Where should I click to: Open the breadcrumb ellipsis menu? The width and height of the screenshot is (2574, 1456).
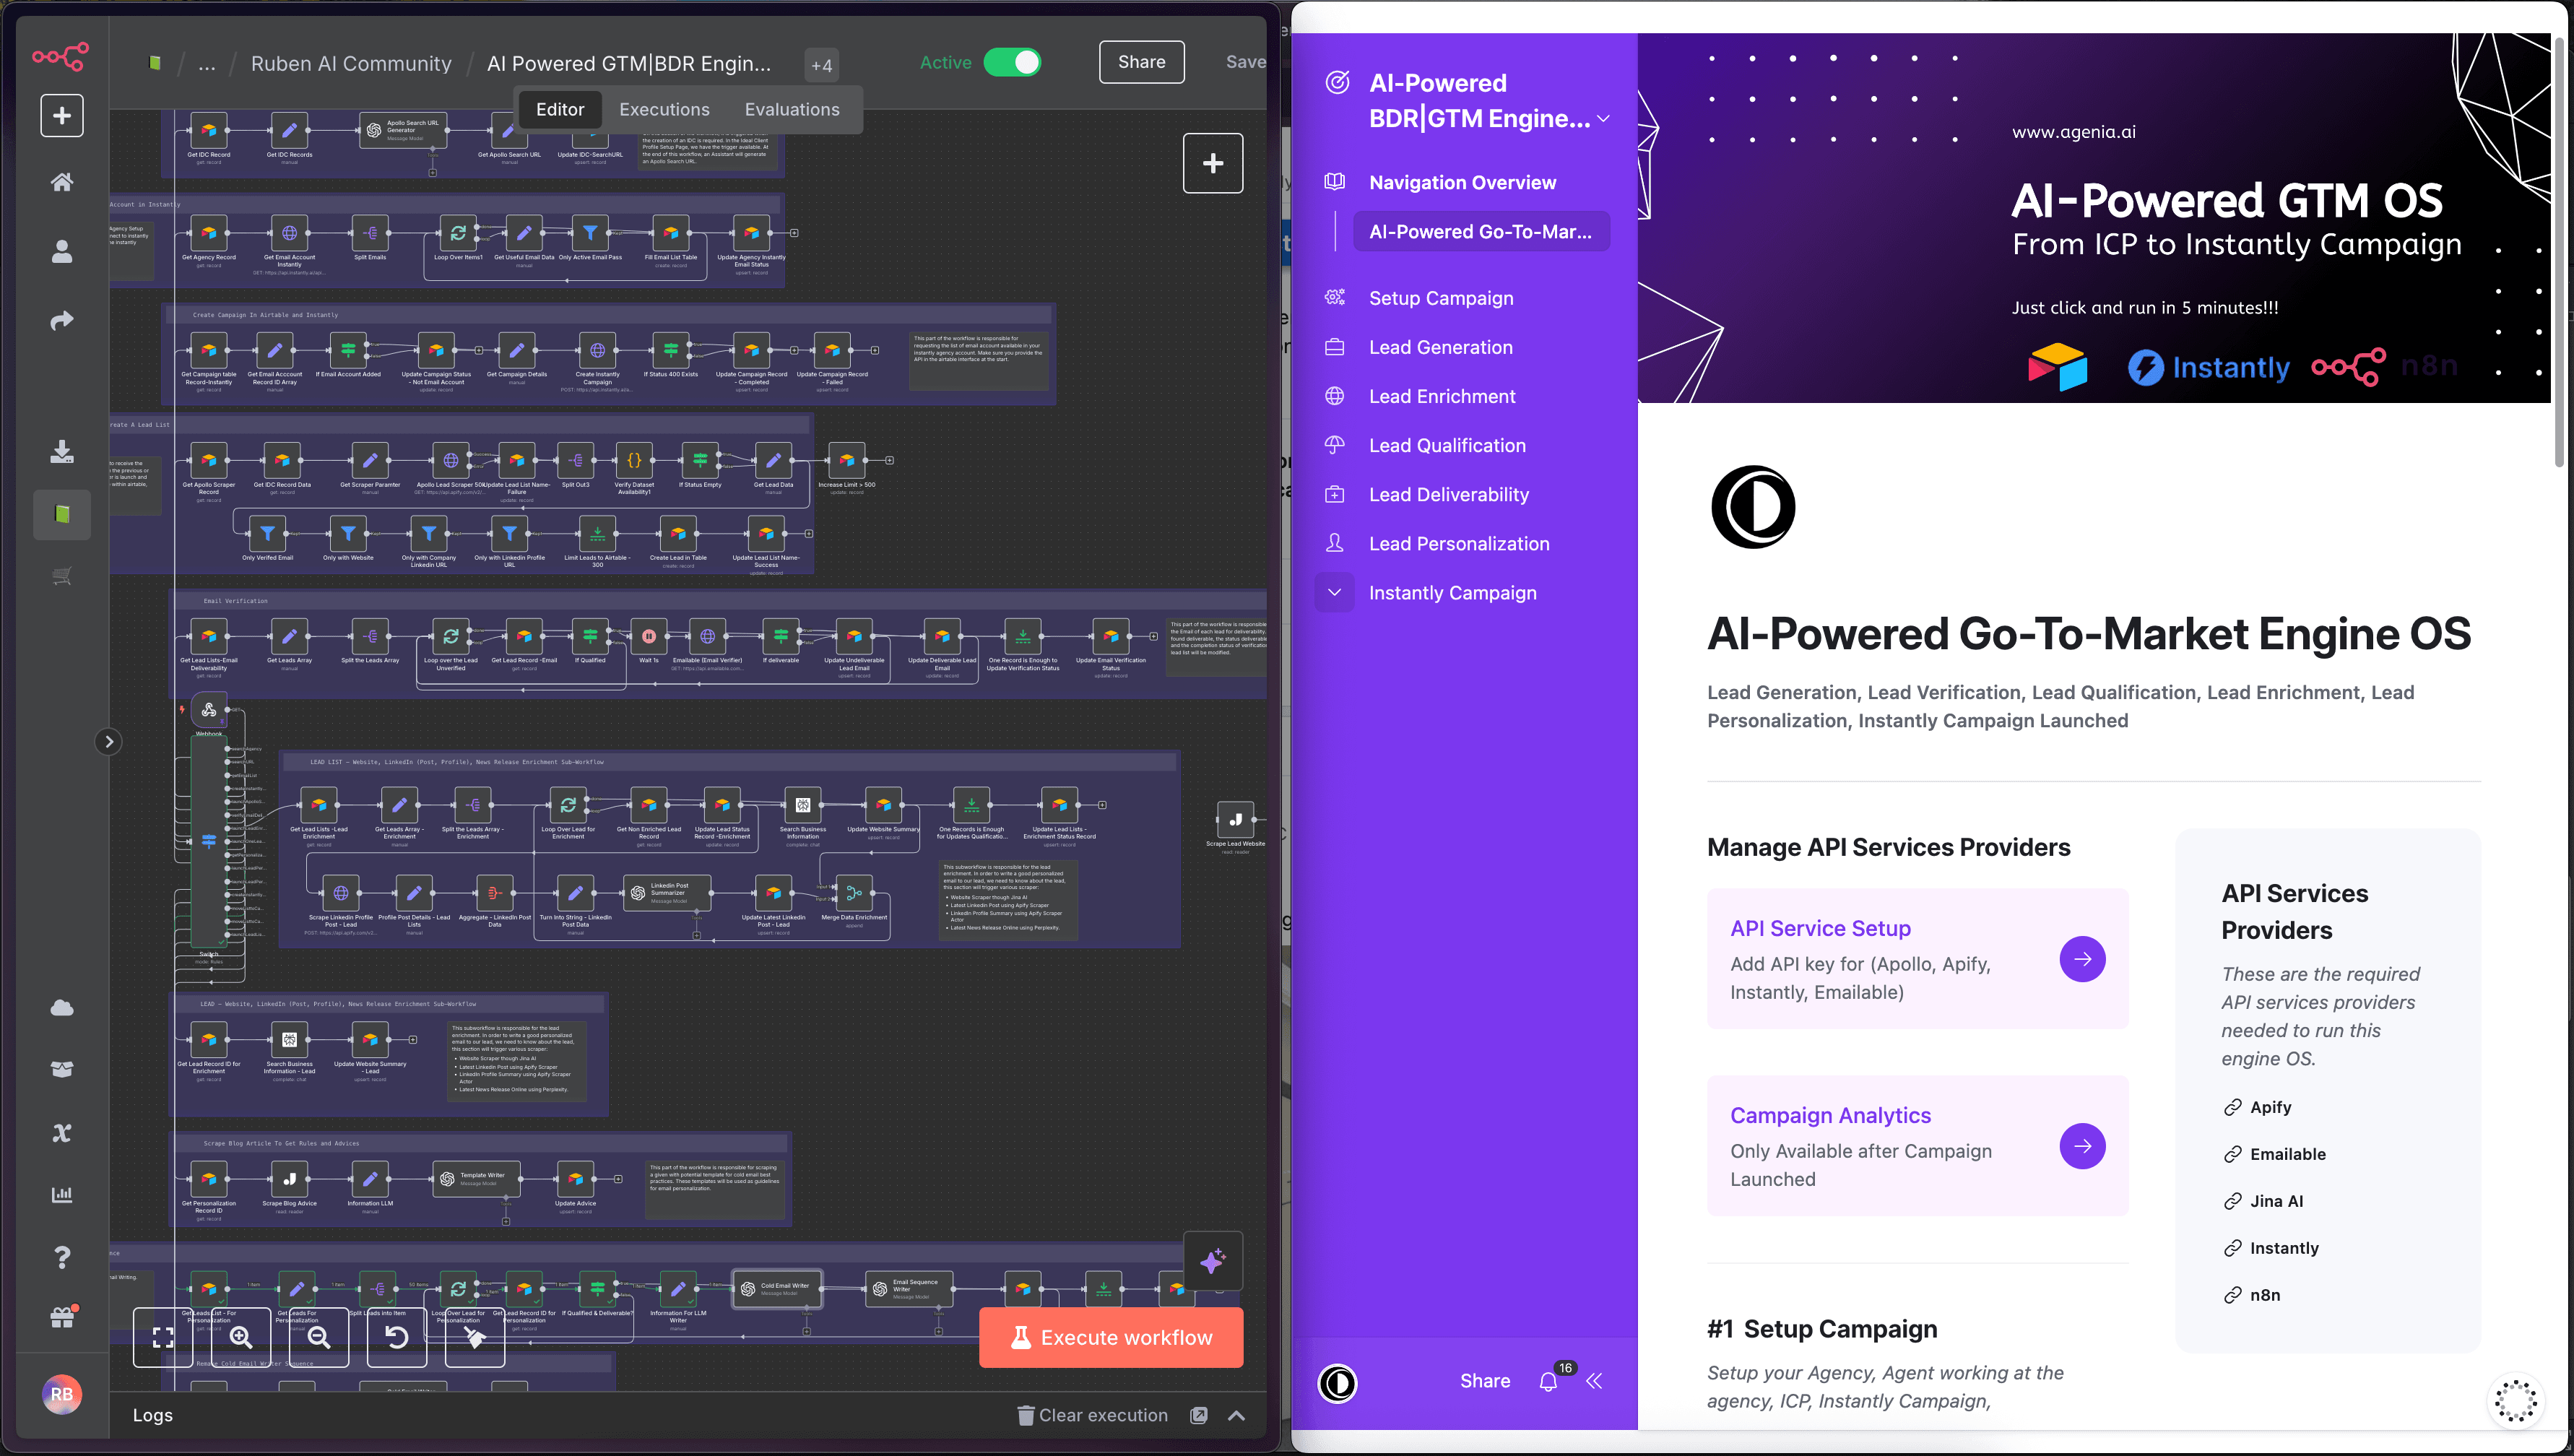(207, 64)
